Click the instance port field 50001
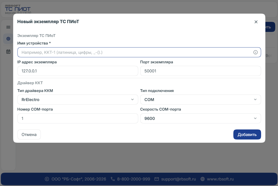The height and width of the screenshot is (186, 278). (x=201, y=71)
